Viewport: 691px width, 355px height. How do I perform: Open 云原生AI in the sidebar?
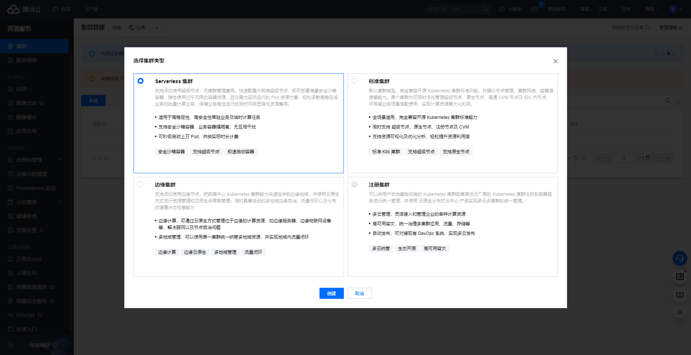pos(34,273)
